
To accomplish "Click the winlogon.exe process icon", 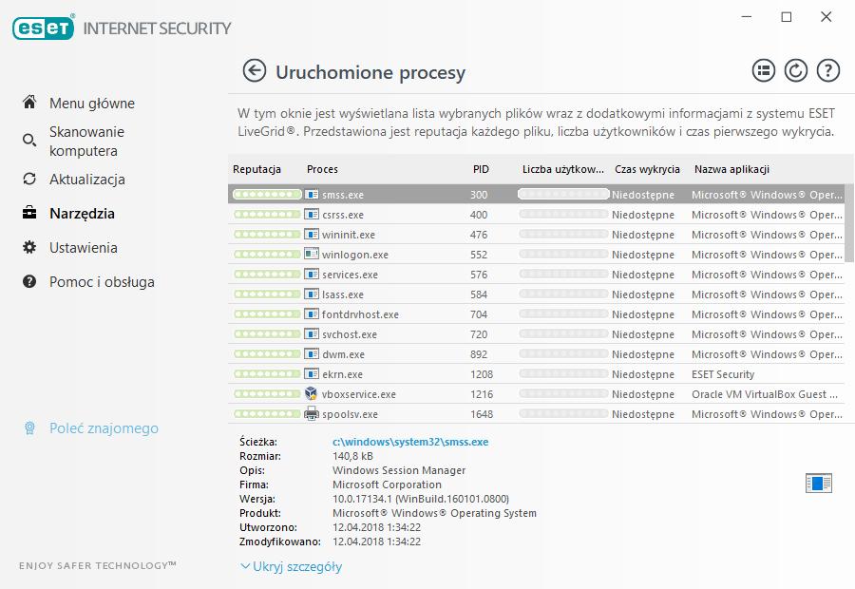I will click(x=312, y=255).
